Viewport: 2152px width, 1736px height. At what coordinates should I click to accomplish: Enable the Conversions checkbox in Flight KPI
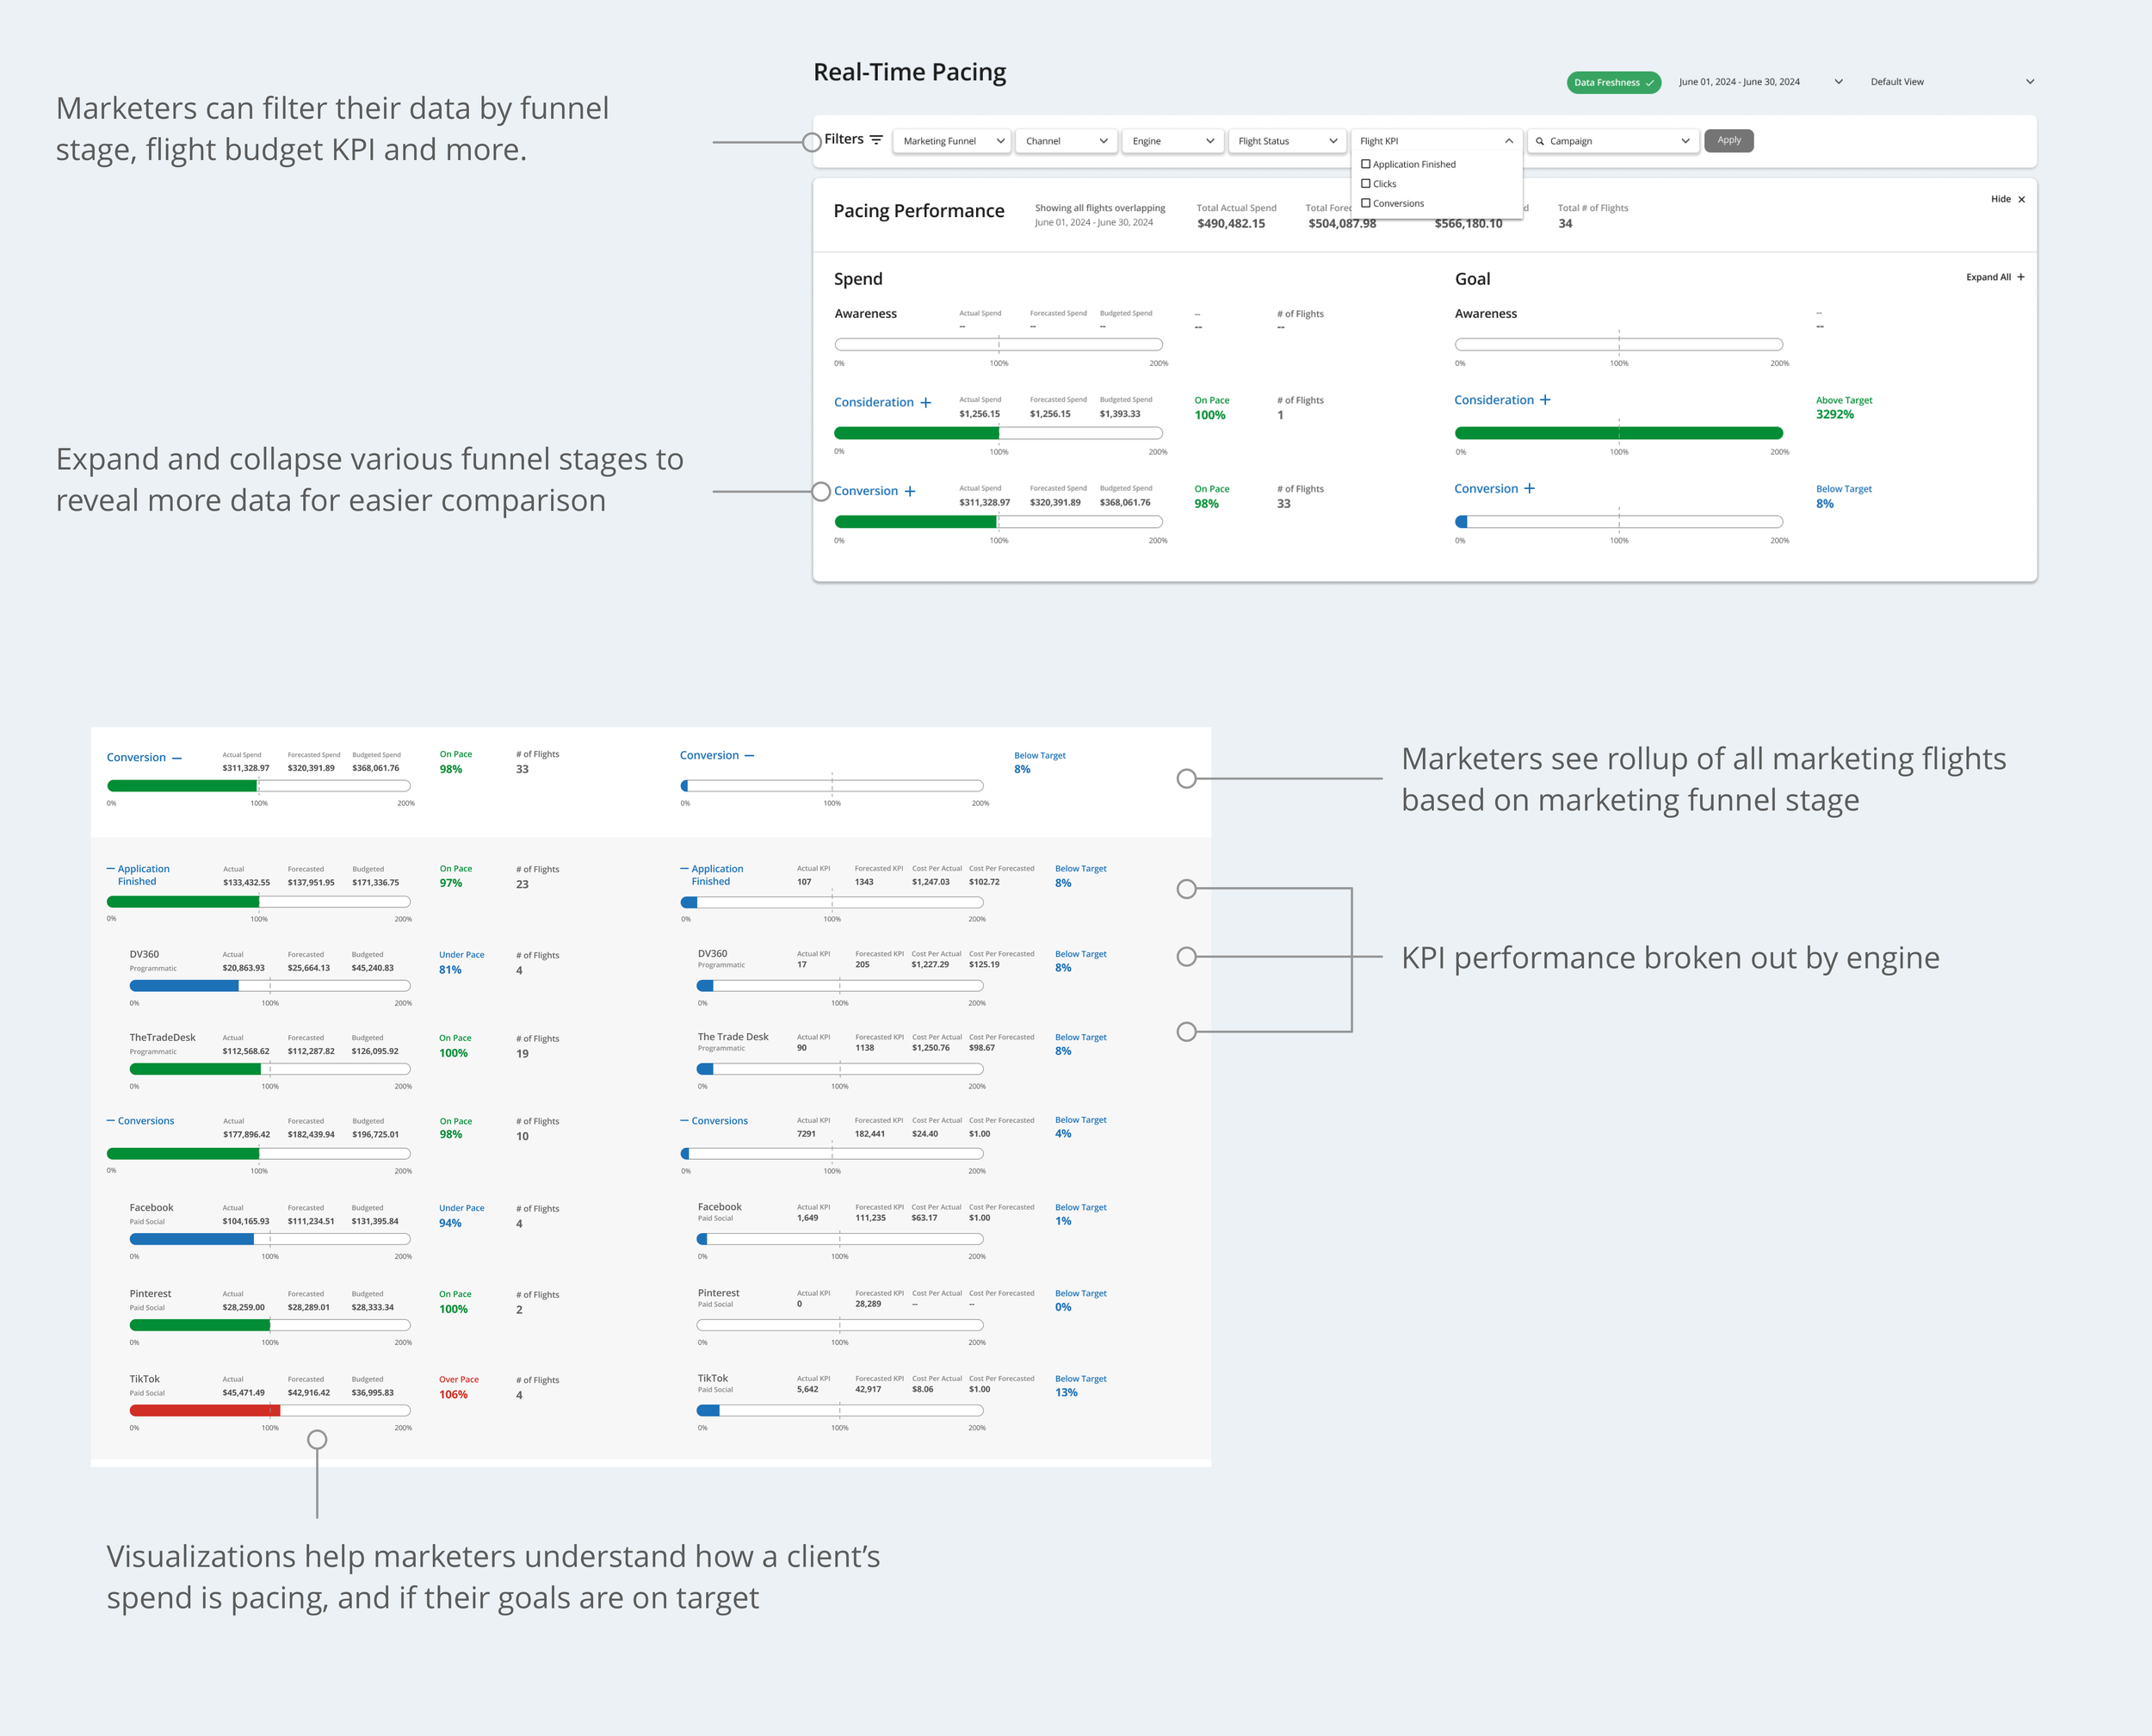click(1365, 203)
